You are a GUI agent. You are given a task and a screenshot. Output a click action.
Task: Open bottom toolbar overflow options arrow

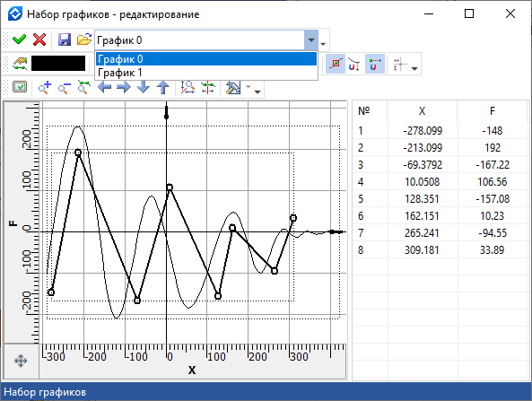tap(257, 92)
